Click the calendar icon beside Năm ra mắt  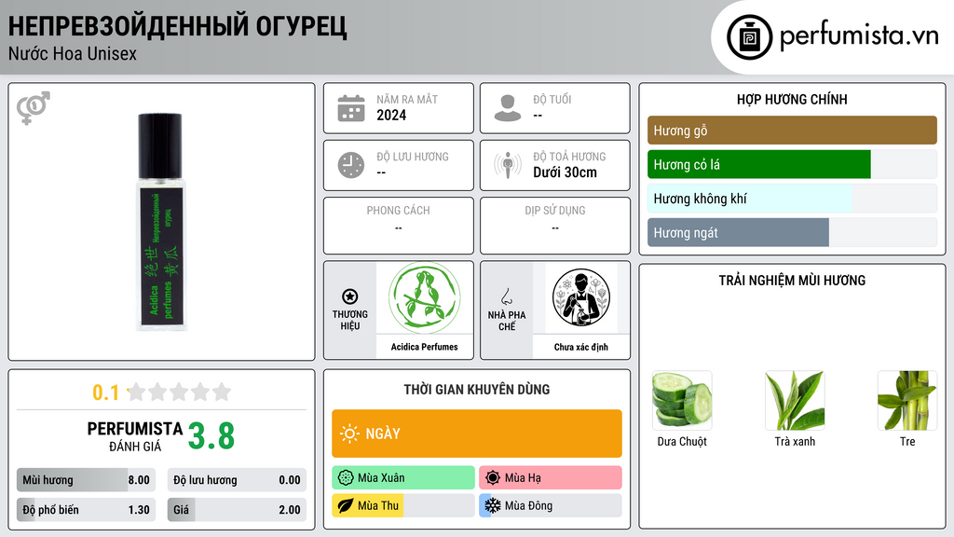pos(351,108)
